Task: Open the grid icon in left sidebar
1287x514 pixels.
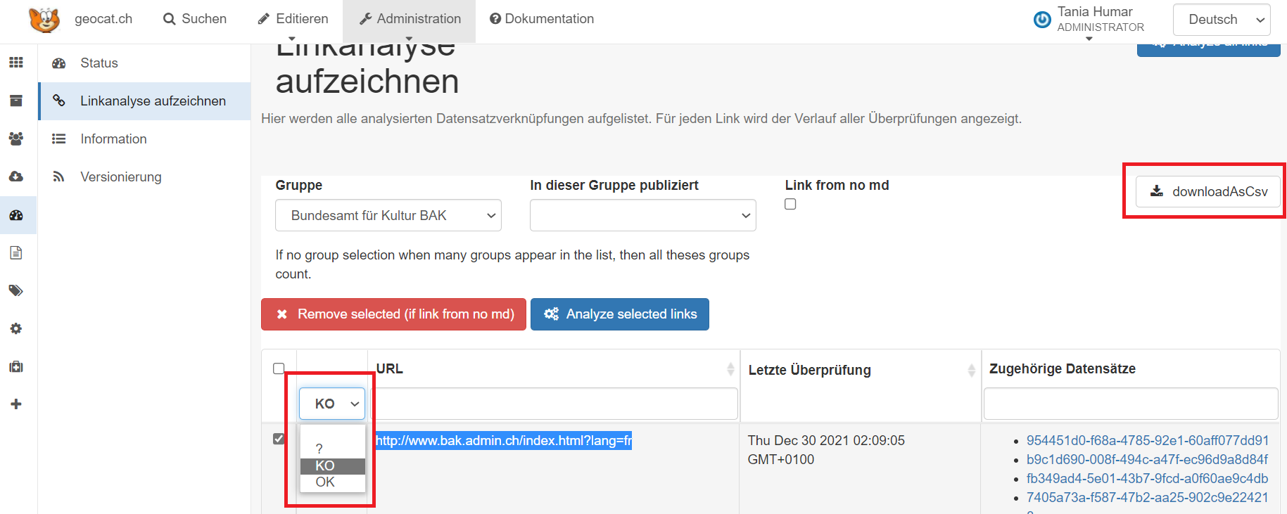Action: tap(16, 63)
